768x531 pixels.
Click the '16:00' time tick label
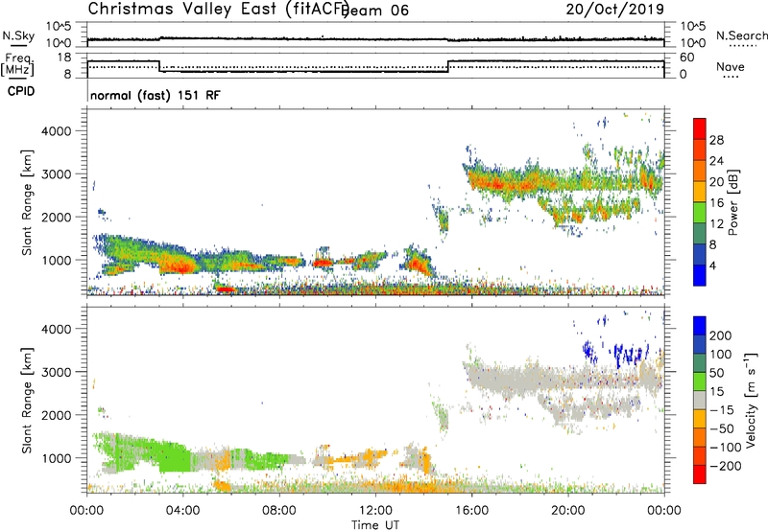click(471, 511)
